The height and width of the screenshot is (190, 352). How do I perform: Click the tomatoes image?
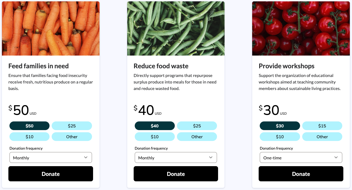tap(301, 28)
